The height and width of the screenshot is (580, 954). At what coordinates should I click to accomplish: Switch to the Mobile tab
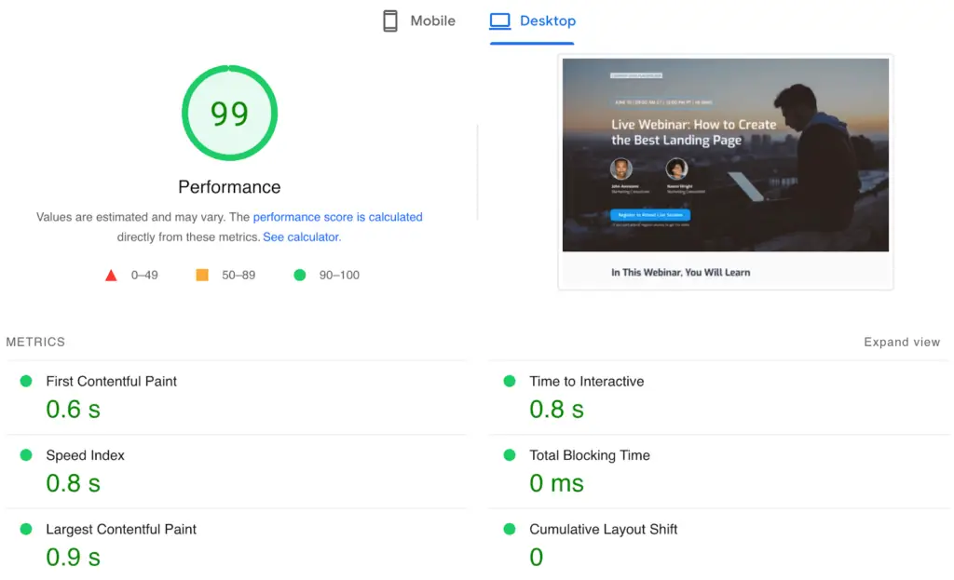[417, 20]
